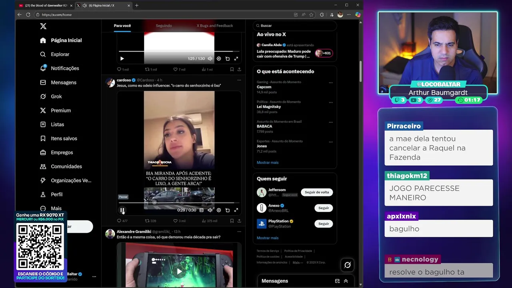The height and width of the screenshot is (288, 512).
Task: Open the Empregos page
Action: (x=56, y=152)
